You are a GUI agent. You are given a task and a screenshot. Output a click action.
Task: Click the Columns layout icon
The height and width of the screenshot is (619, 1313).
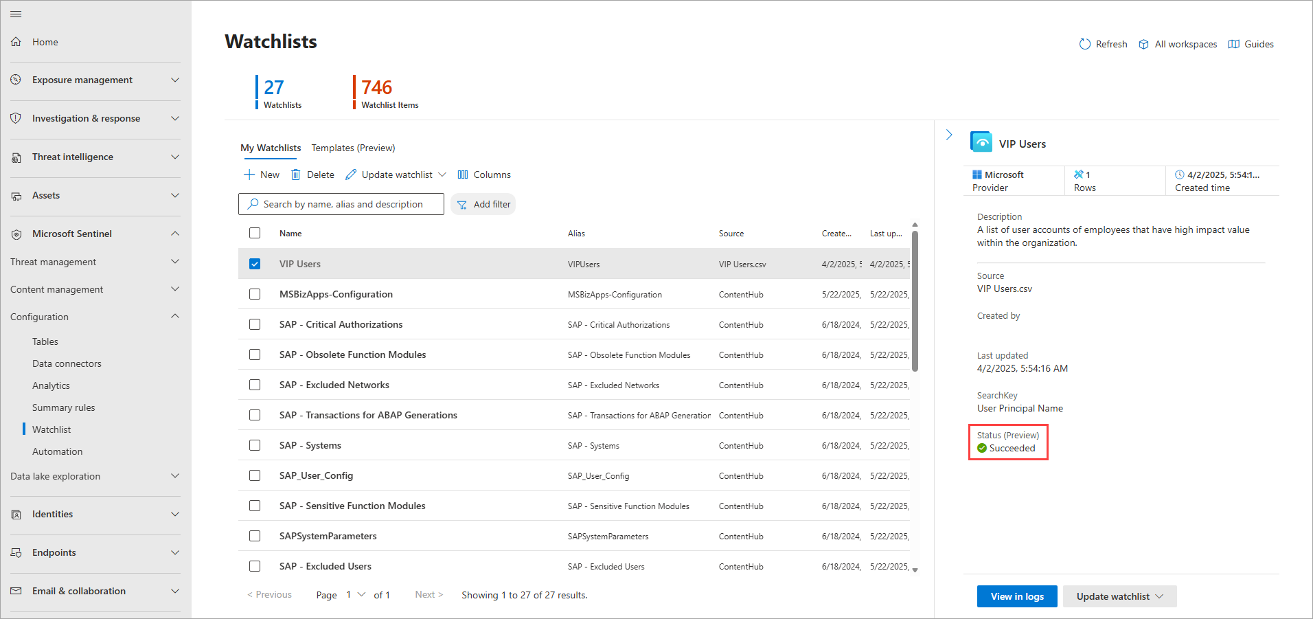[x=463, y=175]
